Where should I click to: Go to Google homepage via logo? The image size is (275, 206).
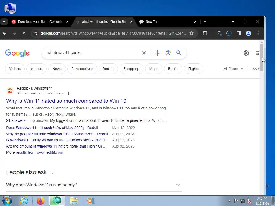coord(17,53)
